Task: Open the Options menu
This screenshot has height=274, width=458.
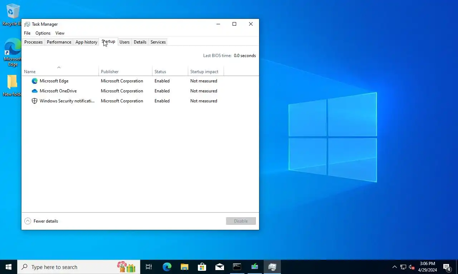Action: 43,33
